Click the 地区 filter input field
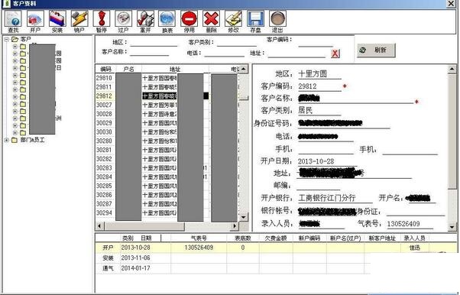460x295 pixels. [154, 43]
